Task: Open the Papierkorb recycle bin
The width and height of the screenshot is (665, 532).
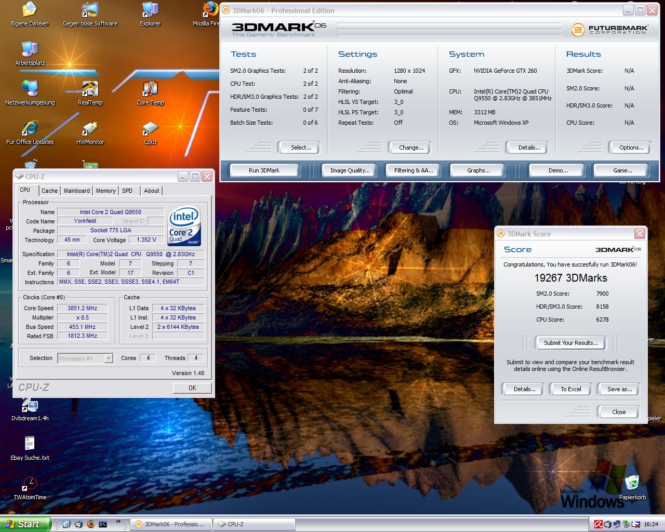Action: [632, 488]
